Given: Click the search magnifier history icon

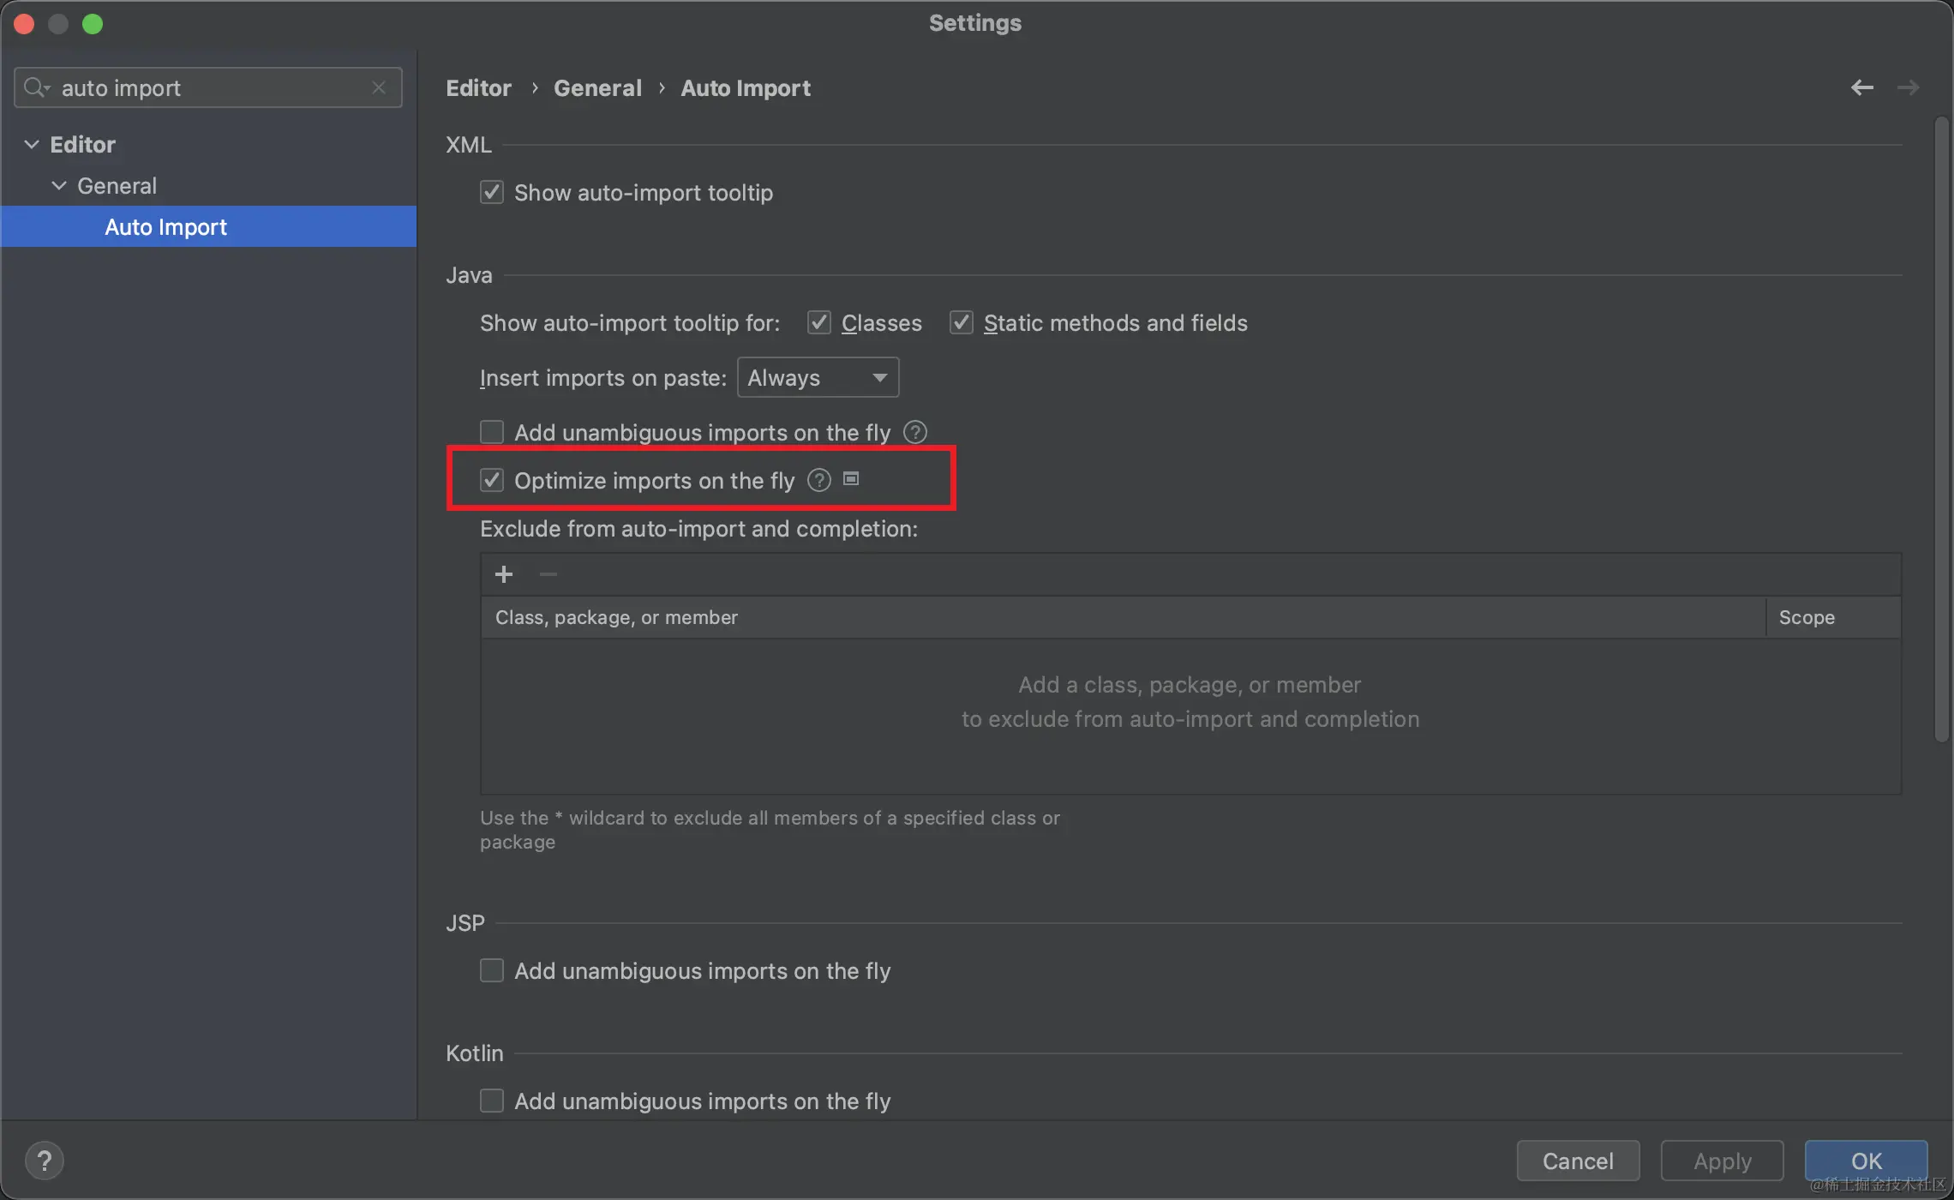Looking at the screenshot, I should point(36,87).
